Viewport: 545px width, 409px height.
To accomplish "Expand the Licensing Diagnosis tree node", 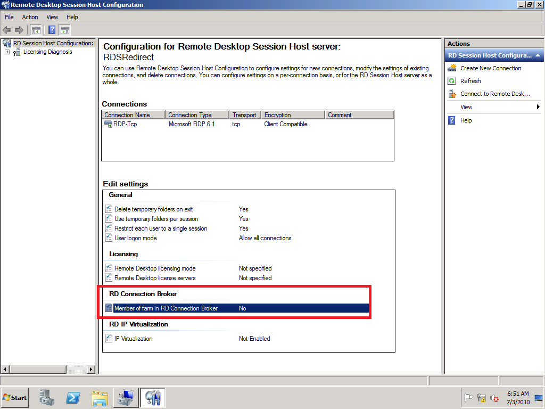I will click(7, 52).
